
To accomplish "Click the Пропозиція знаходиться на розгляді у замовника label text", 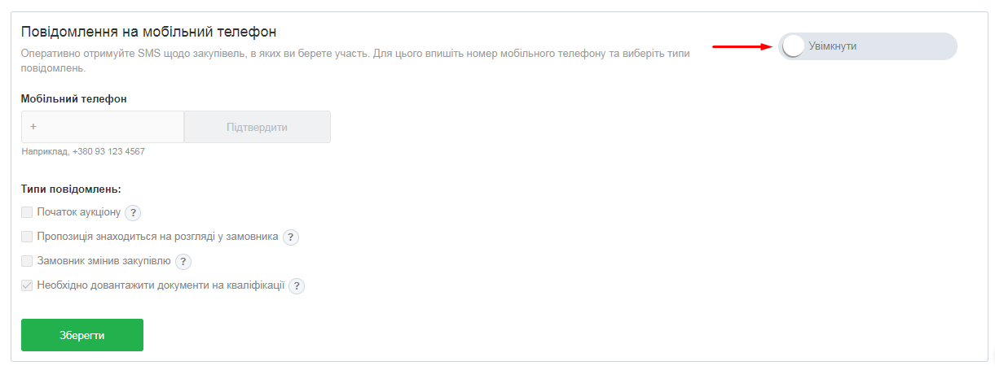I will coord(158,237).
